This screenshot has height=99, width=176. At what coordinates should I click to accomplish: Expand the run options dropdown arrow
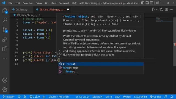coord(156,9)
